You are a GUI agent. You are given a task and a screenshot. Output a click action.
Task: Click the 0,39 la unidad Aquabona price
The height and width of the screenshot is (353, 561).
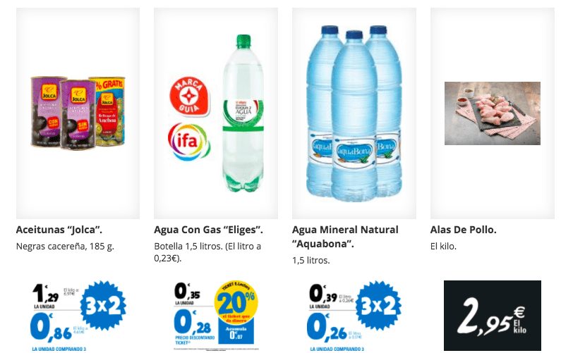click(323, 294)
